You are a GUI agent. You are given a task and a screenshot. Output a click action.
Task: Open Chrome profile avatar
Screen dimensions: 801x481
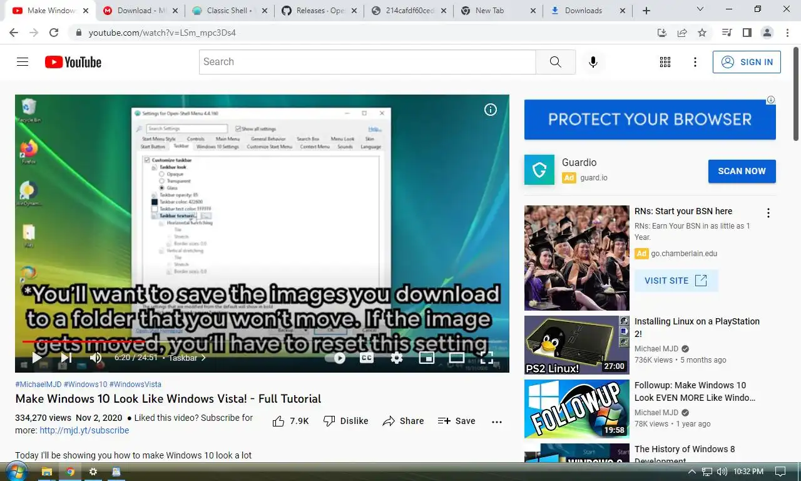767,33
